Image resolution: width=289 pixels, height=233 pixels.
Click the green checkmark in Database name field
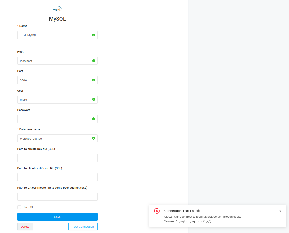pos(94,138)
